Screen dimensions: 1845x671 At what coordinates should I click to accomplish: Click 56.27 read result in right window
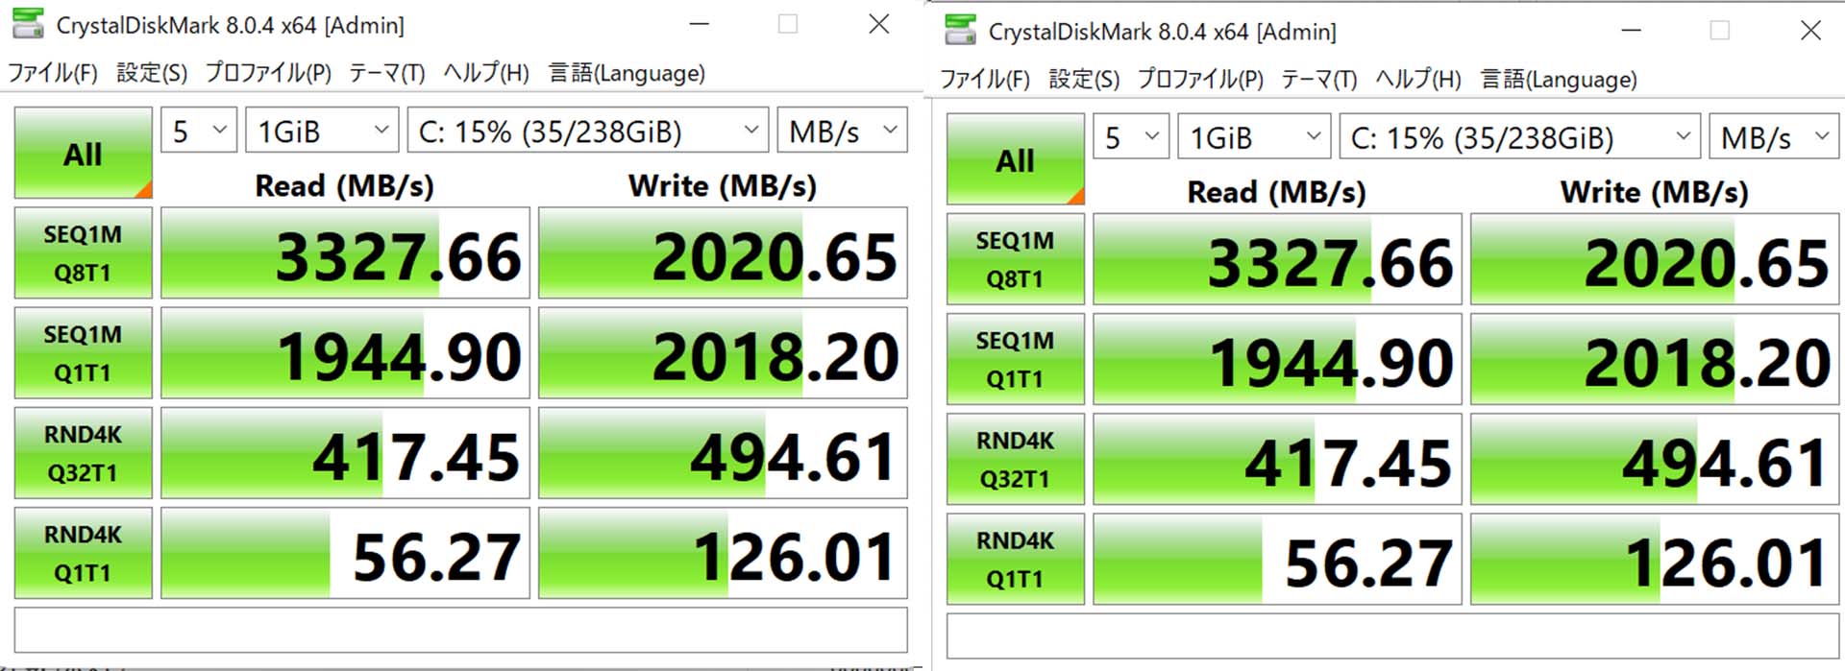coord(1277,559)
